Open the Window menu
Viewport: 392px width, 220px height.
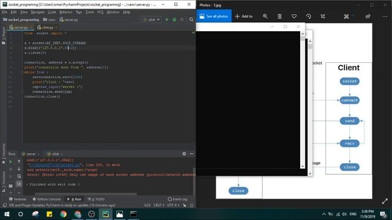(113, 12)
